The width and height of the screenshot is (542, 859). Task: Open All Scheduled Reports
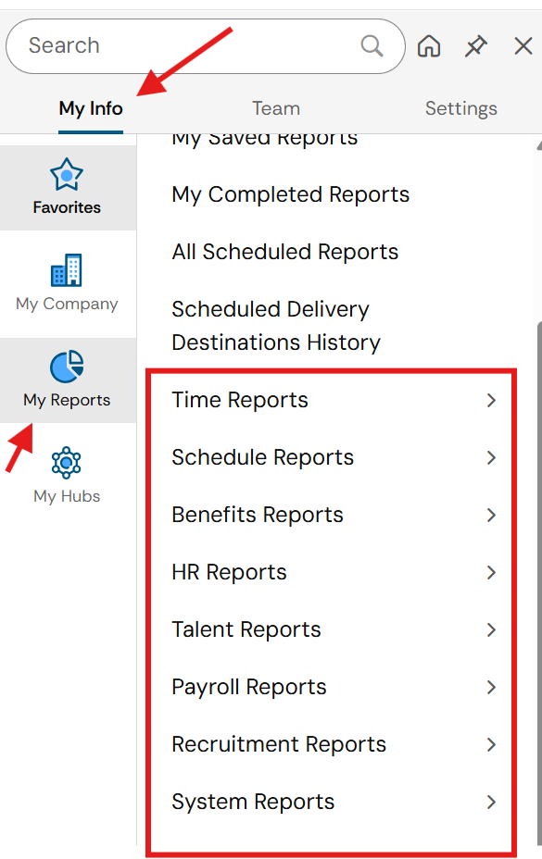(284, 251)
